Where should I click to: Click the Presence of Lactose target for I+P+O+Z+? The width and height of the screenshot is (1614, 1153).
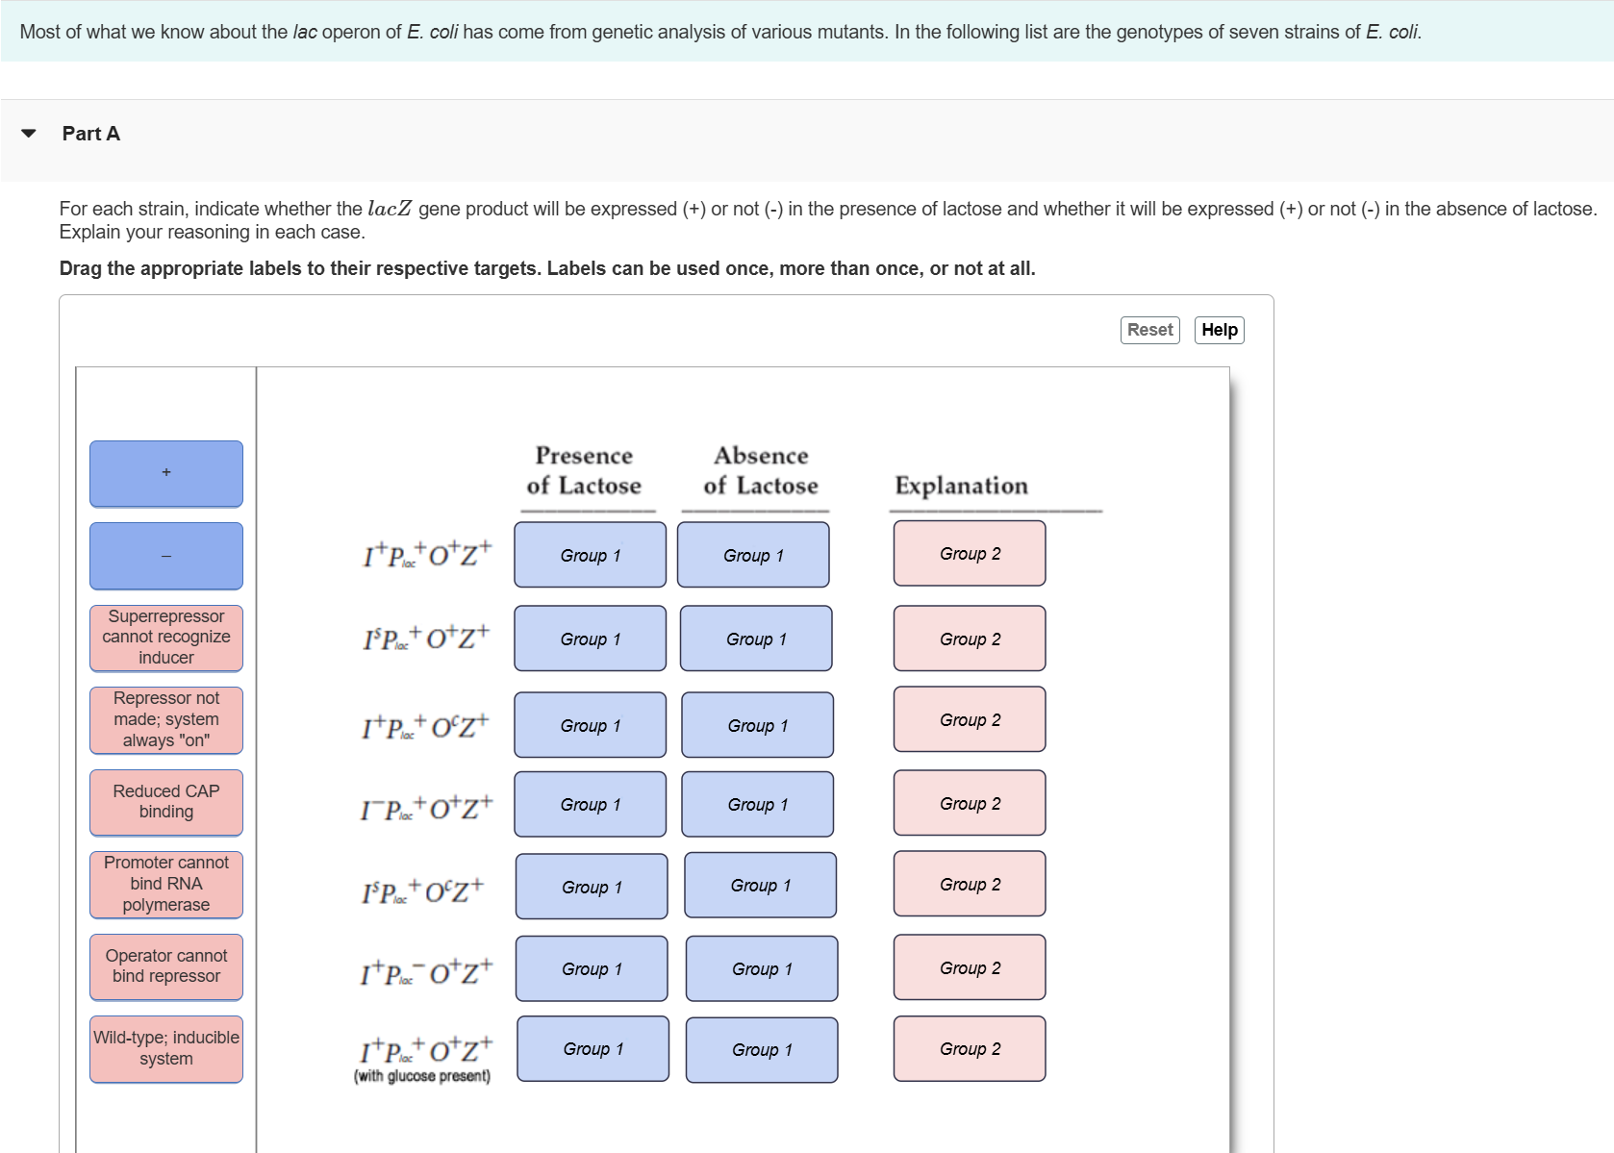589,555
